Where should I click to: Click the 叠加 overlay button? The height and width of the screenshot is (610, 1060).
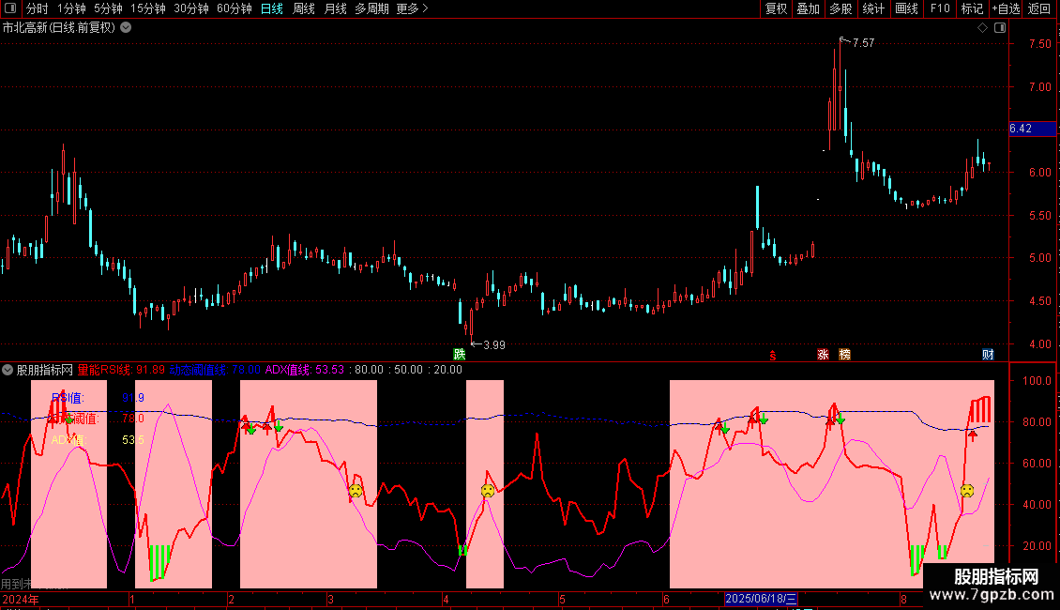pos(809,8)
